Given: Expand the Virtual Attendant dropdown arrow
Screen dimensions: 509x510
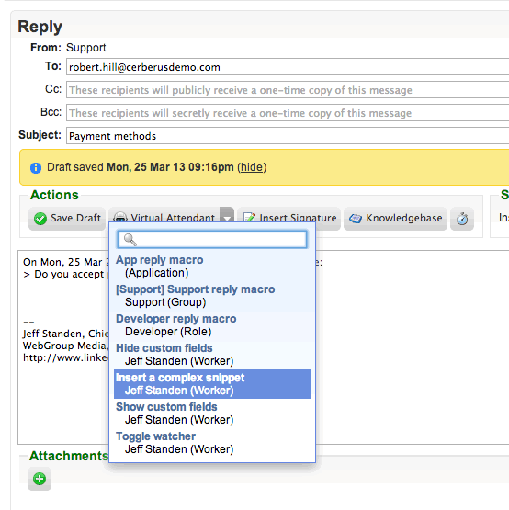Looking at the screenshot, I should pos(227,215).
